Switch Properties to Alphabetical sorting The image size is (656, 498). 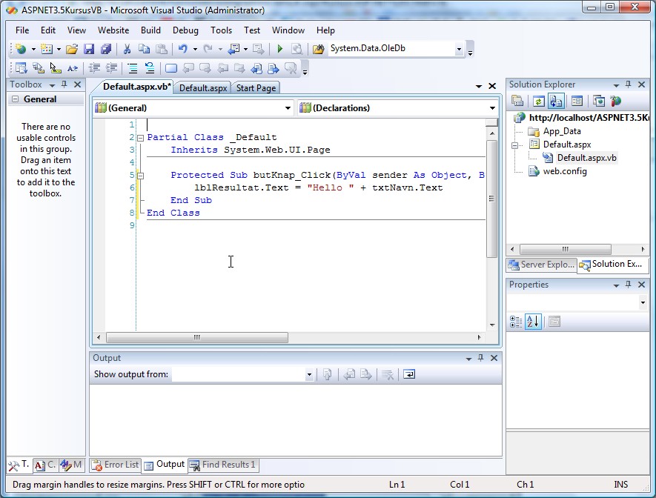pyautogui.click(x=533, y=322)
